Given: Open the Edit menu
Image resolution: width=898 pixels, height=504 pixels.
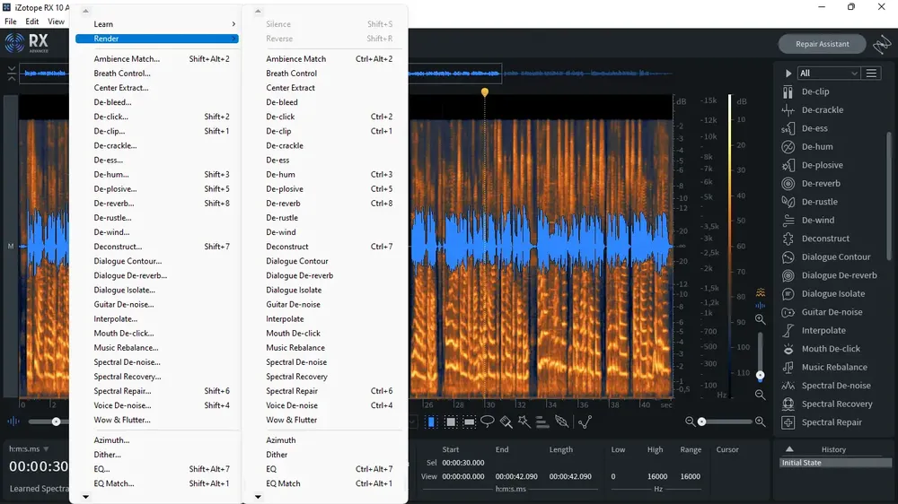Looking at the screenshot, I should 32,22.
